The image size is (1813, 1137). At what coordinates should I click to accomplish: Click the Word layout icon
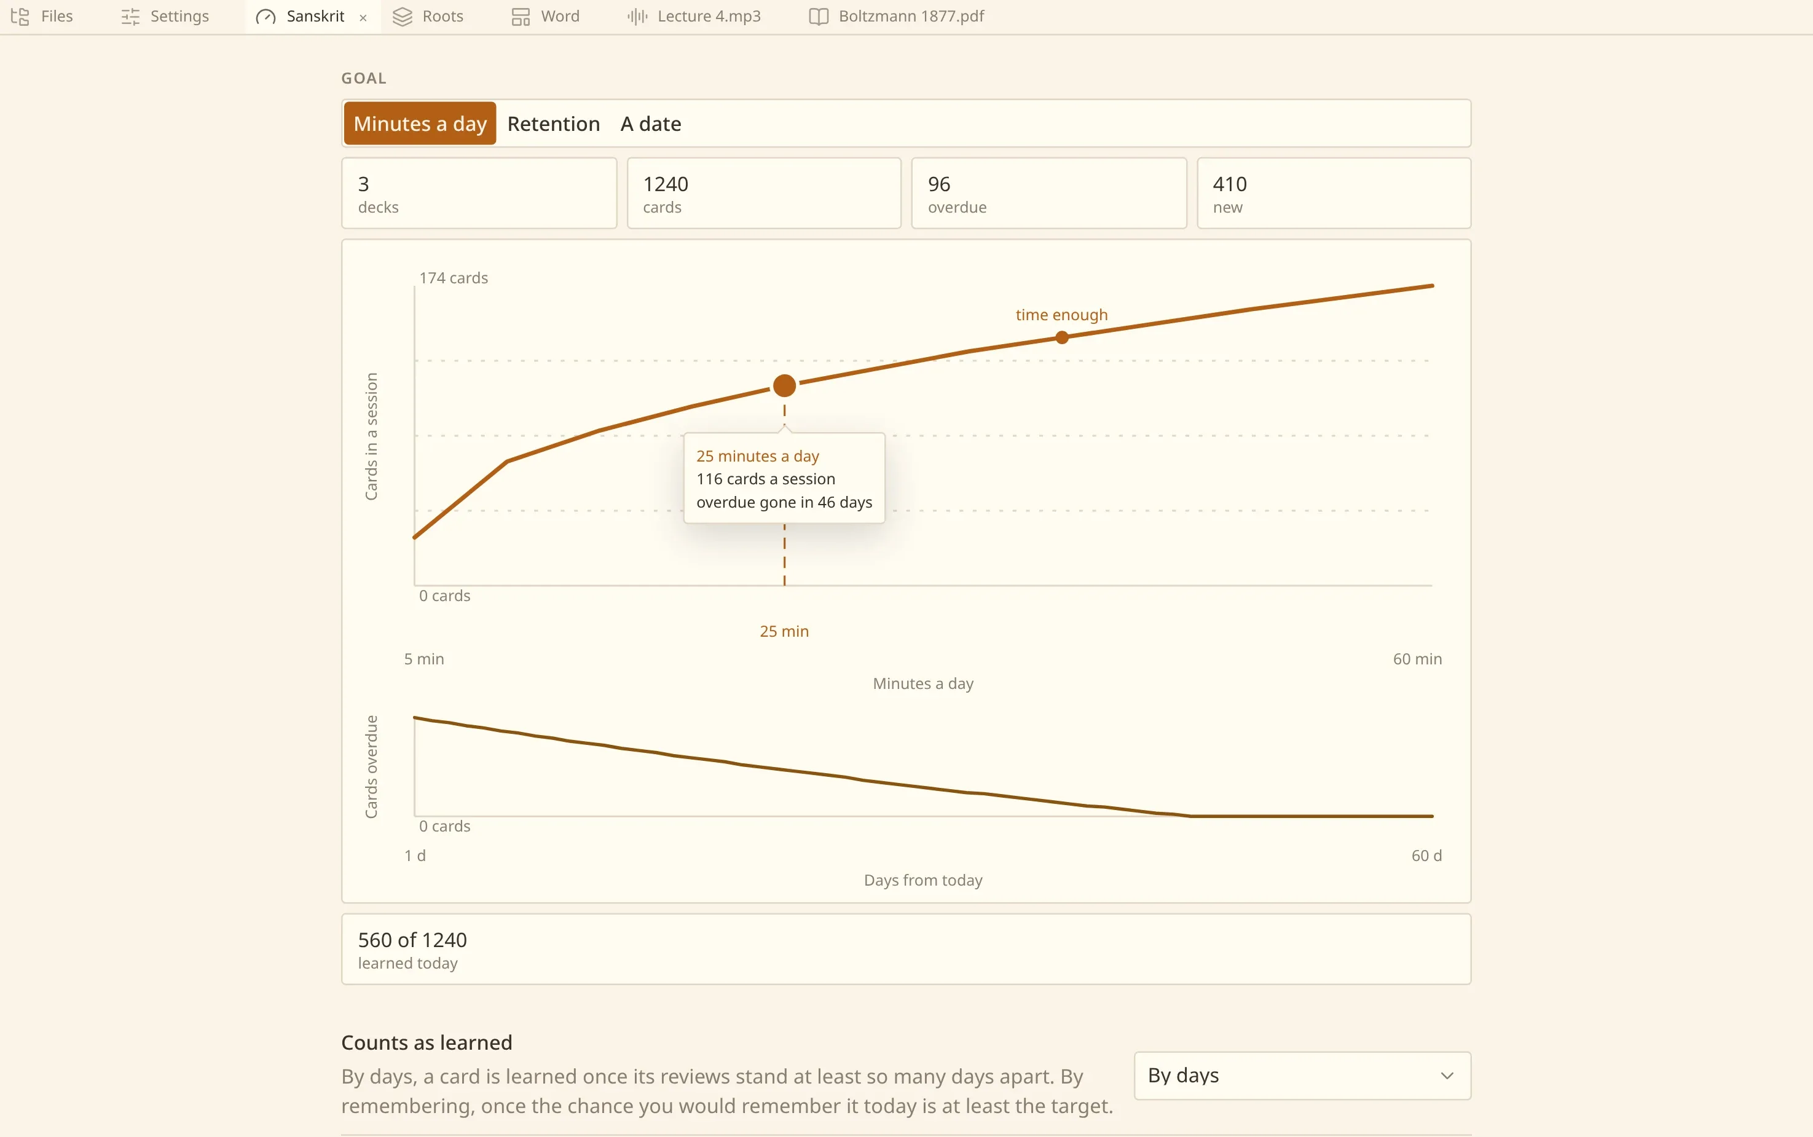point(521,17)
